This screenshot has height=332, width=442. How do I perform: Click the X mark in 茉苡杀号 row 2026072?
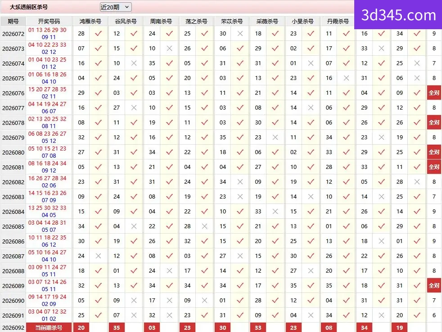pos(240,34)
